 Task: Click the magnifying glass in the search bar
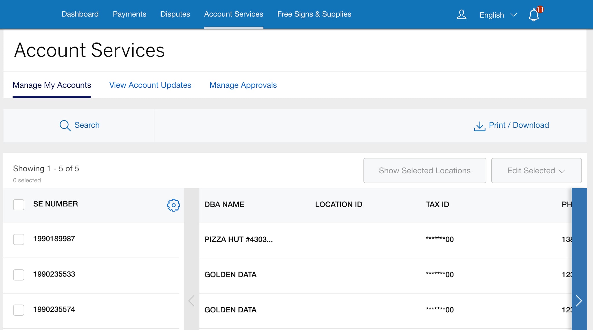point(65,126)
